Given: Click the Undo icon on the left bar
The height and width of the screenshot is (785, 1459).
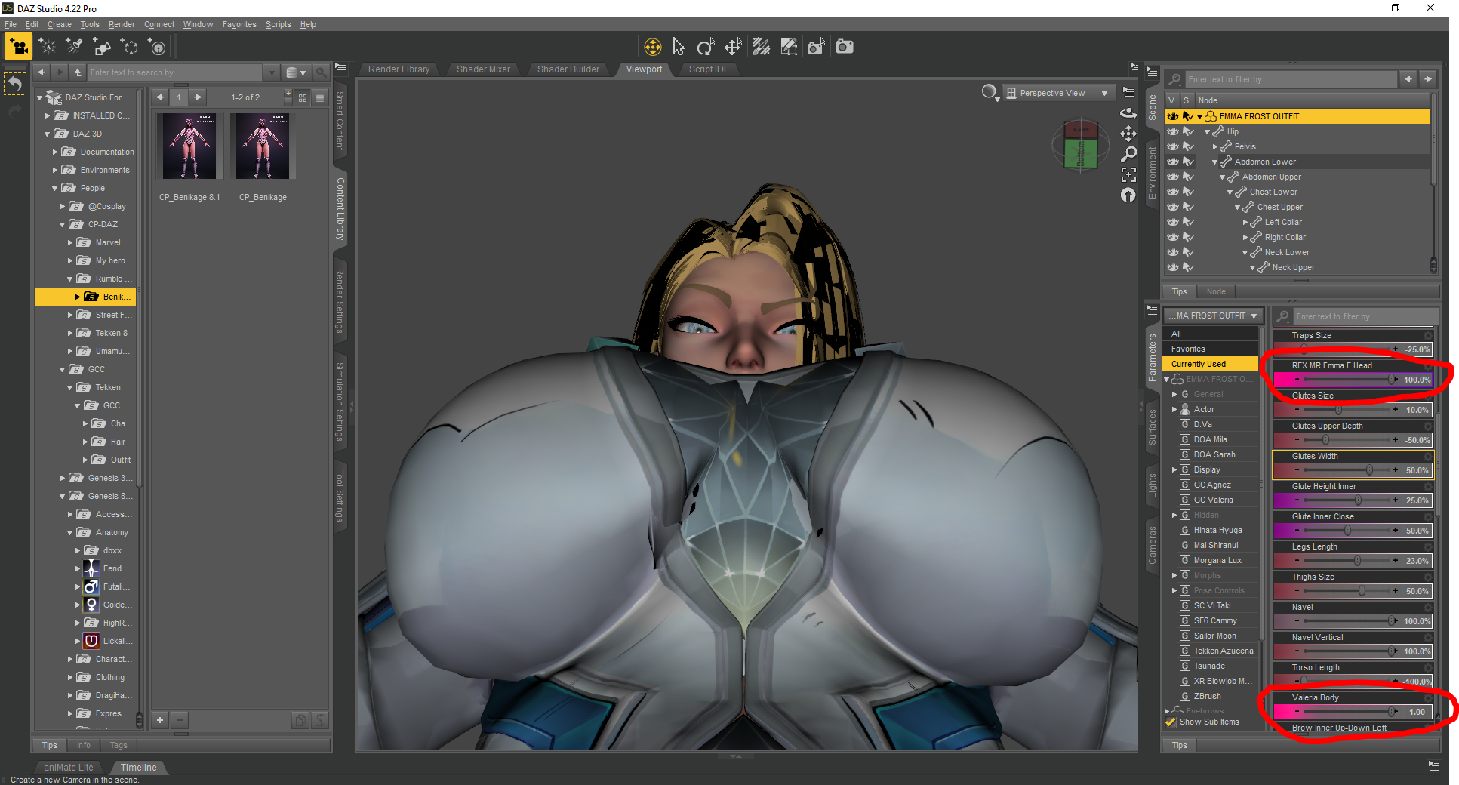Looking at the screenshot, I should pos(15,84).
